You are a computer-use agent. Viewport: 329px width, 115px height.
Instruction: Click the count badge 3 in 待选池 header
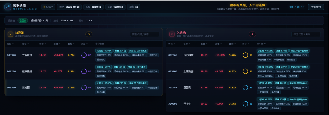coord(89,34)
